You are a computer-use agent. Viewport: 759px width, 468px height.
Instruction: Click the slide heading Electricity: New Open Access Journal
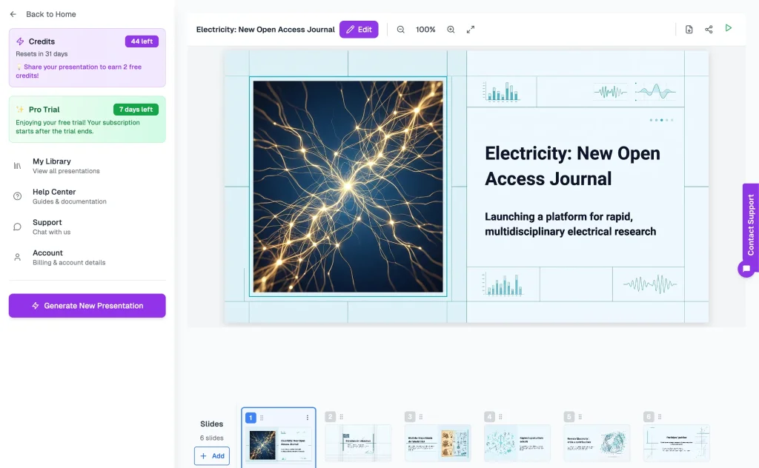pos(573,166)
